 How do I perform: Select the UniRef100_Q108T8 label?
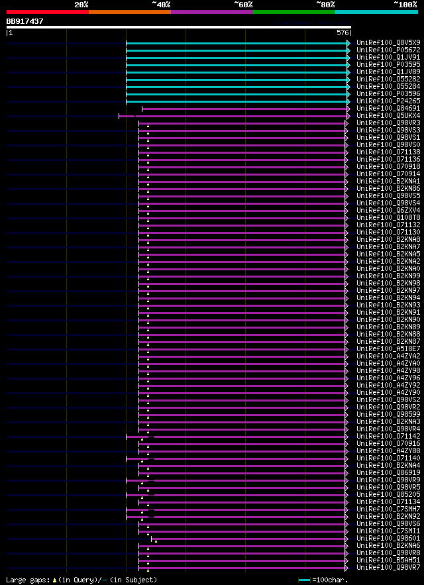pyautogui.click(x=388, y=218)
